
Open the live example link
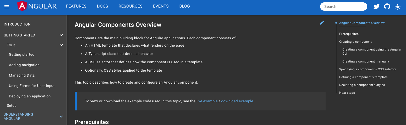(x=207, y=101)
